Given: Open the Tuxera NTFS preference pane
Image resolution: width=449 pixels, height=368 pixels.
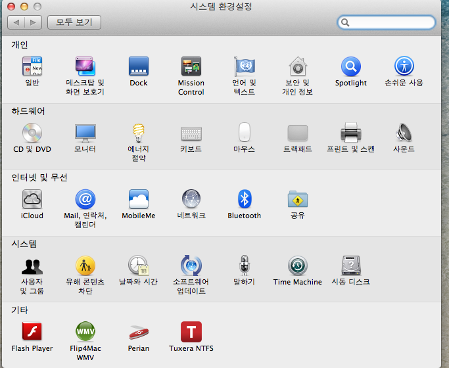Looking at the screenshot, I should pyautogui.click(x=191, y=332).
